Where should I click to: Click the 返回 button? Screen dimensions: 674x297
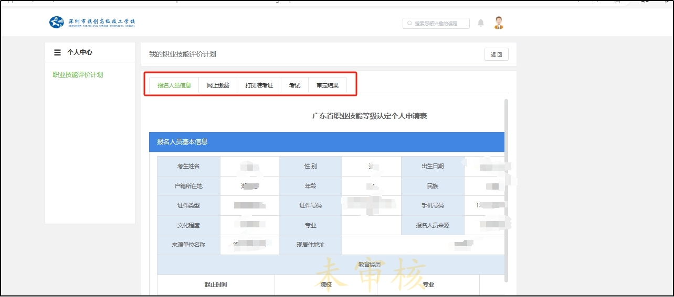pyautogui.click(x=496, y=54)
